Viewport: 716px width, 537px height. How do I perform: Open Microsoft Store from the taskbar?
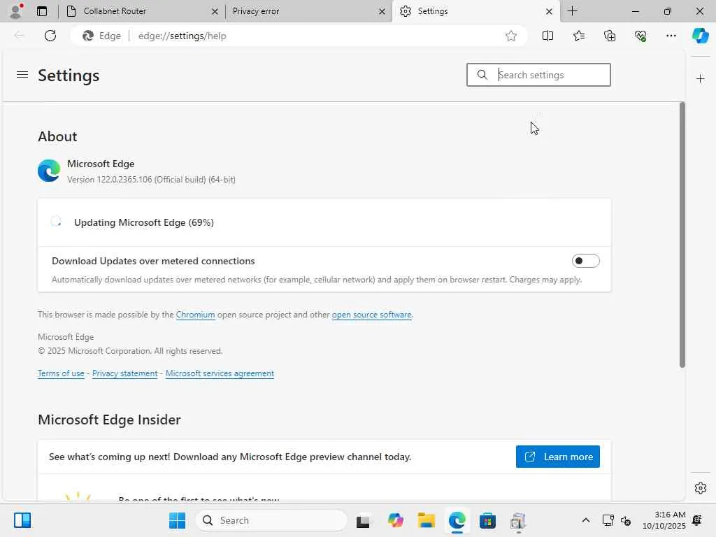coord(487,520)
